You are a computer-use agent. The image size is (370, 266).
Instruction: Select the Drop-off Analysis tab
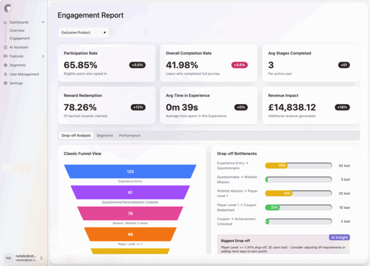pyautogui.click(x=76, y=135)
